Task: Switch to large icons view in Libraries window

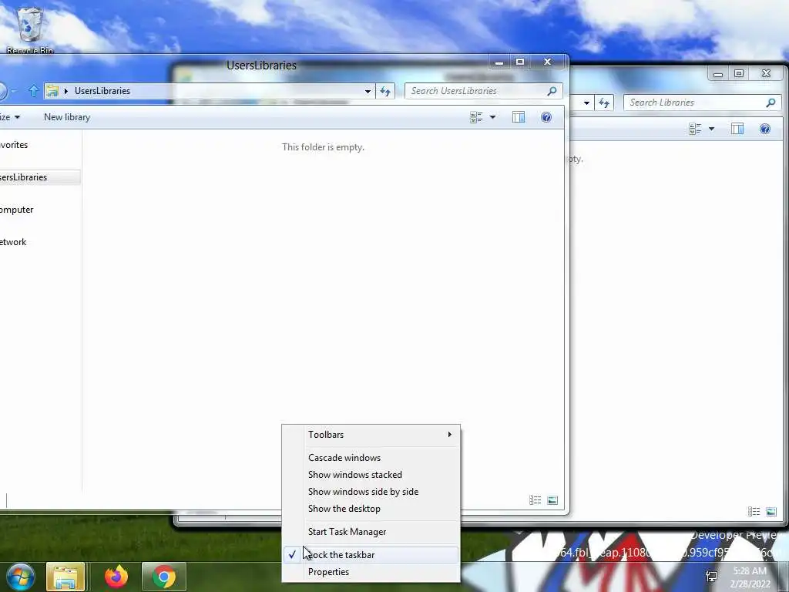Action: coord(771,512)
